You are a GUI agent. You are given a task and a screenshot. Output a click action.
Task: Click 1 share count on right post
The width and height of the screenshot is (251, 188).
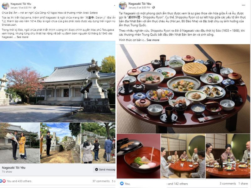click(x=243, y=184)
